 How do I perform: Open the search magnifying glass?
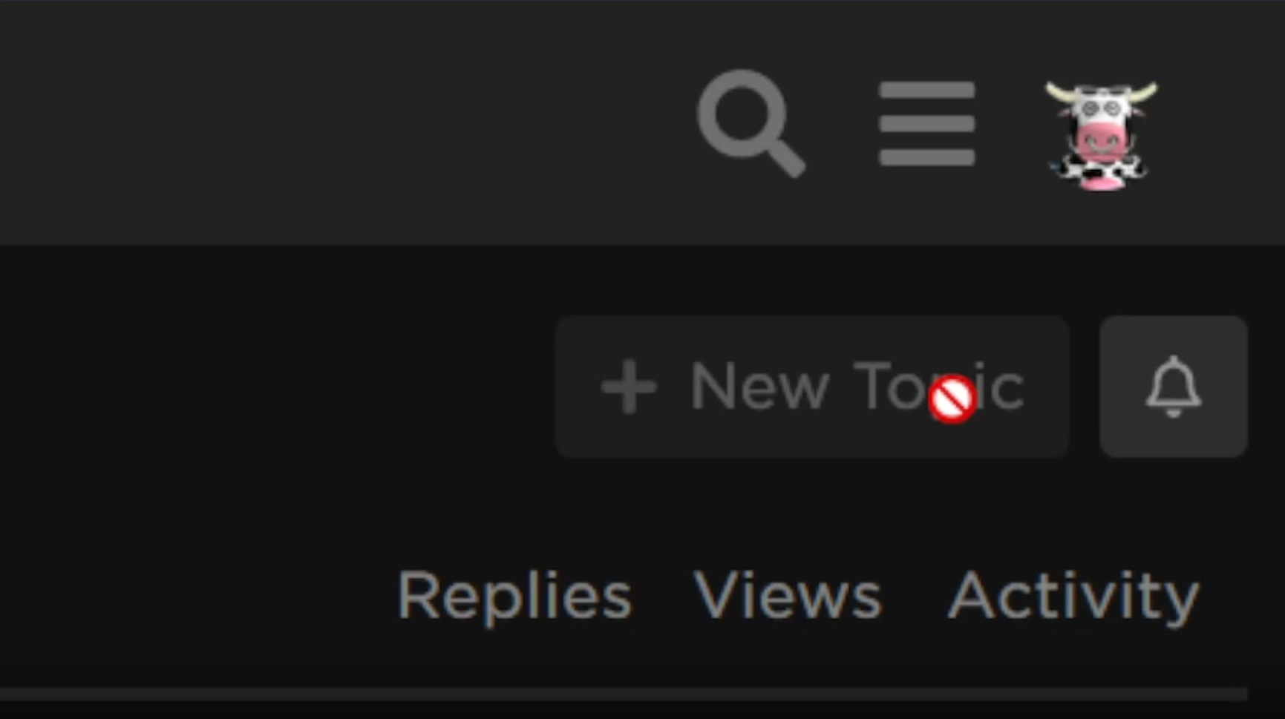pyautogui.click(x=751, y=123)
